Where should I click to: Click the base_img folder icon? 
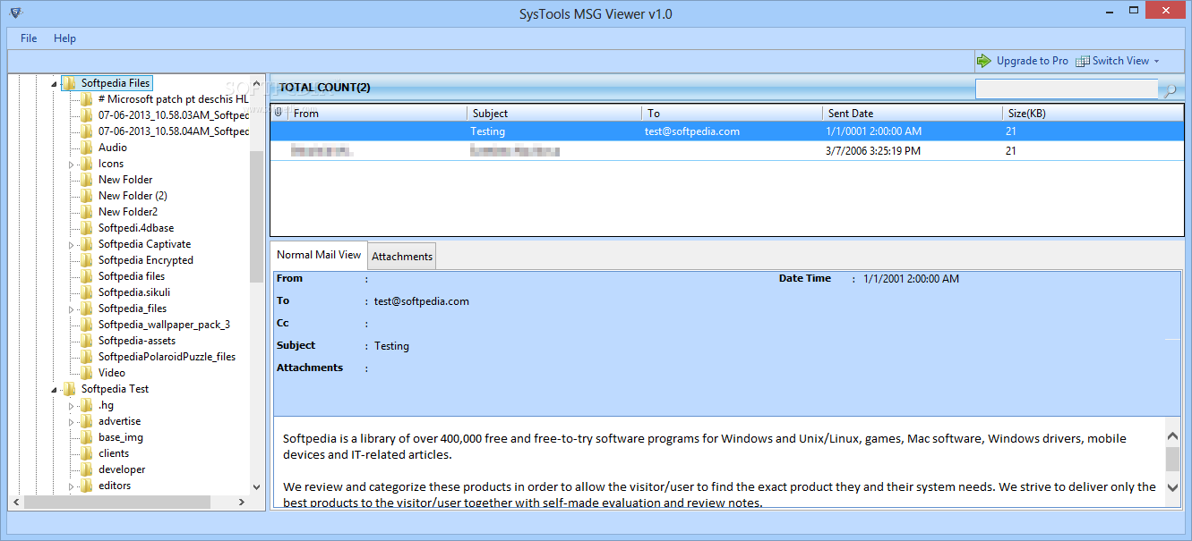86,437
